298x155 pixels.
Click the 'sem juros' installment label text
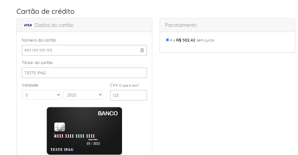pyautogui.click(x=205, y=40)
